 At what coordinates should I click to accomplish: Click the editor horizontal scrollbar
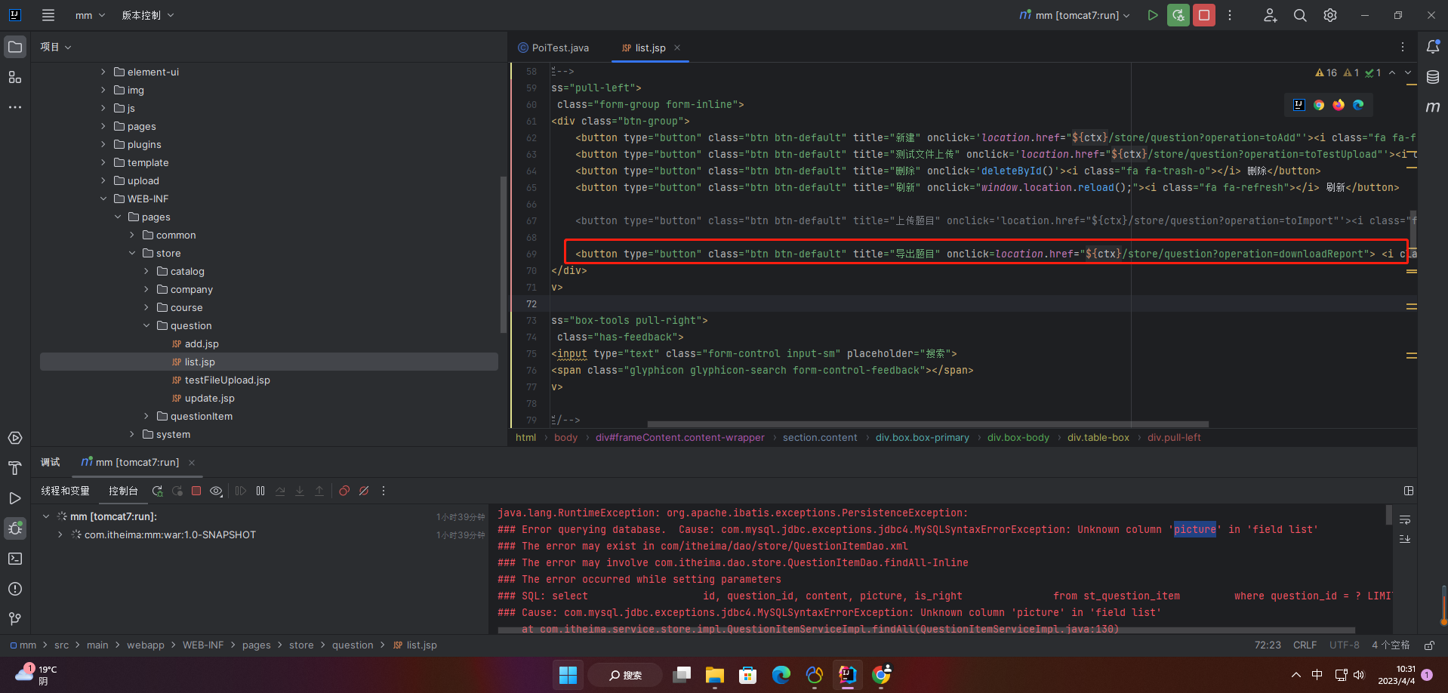(927, 424)
